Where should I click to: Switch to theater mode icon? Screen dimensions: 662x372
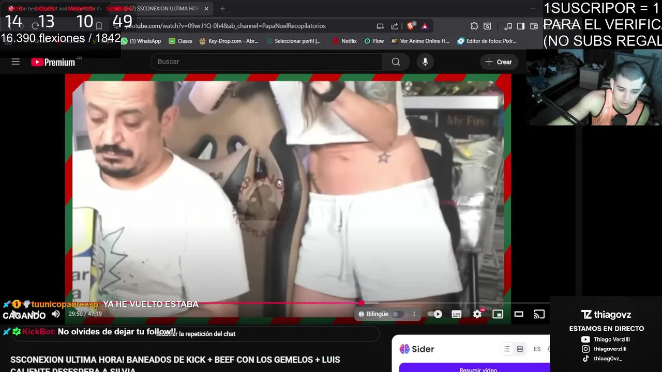click(x=519, y=314)
